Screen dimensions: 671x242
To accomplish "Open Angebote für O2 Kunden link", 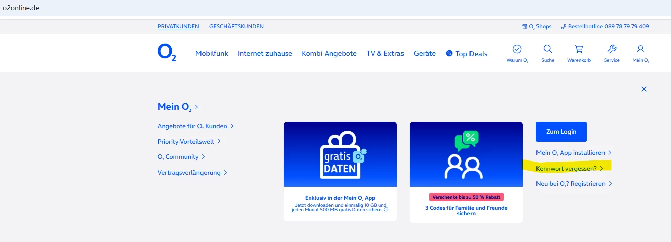I will tap(192, 126).
